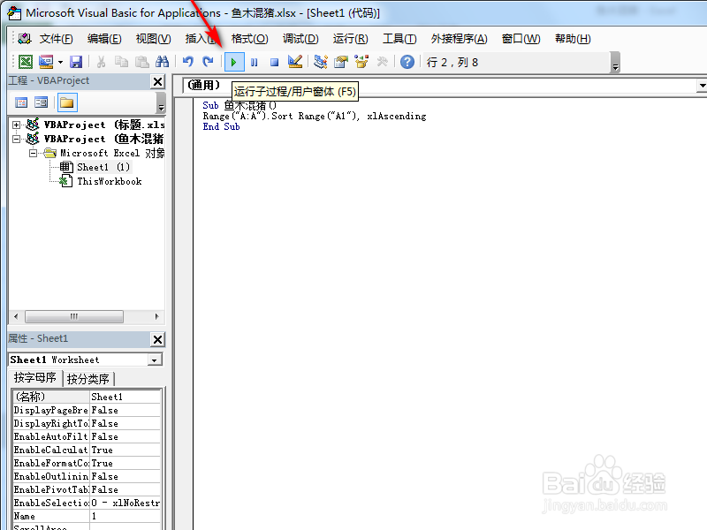
Task: Click the Insert UserForm toolbar icon
Action: coord(46,62)
